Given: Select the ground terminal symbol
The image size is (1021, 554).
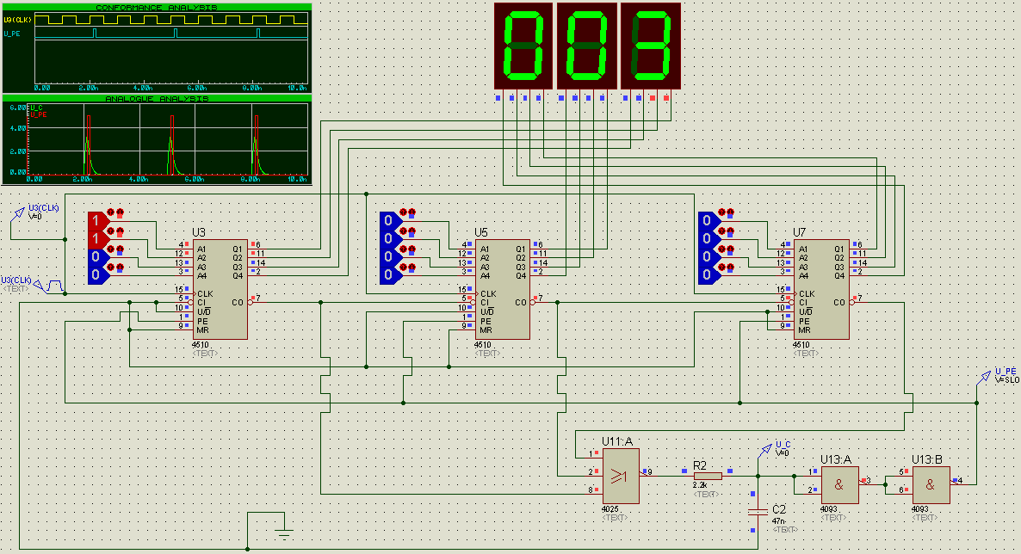Looking at the screenshot, I should 284,533.
